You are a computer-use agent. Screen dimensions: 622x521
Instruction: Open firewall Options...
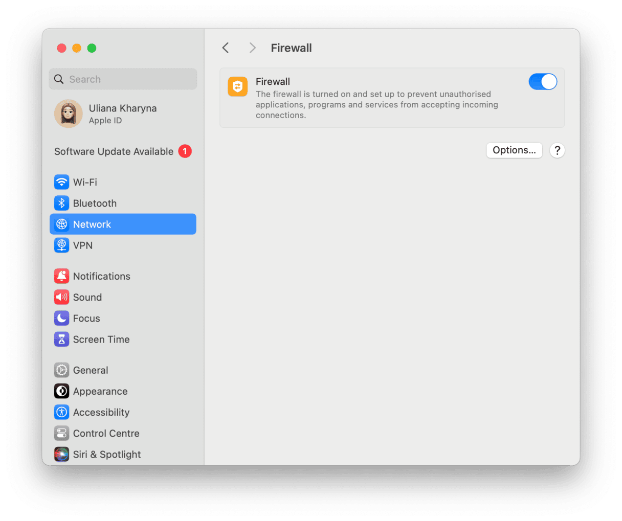tap(514, 150)
